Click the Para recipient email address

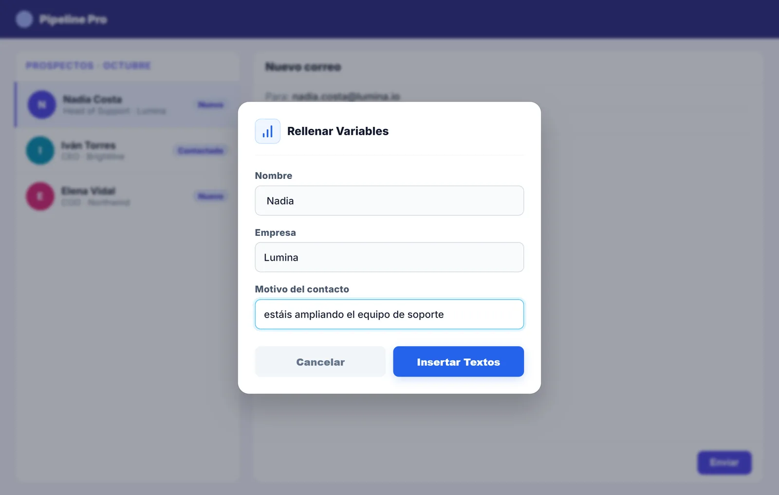pyautogui.click(x=346, y=96)
